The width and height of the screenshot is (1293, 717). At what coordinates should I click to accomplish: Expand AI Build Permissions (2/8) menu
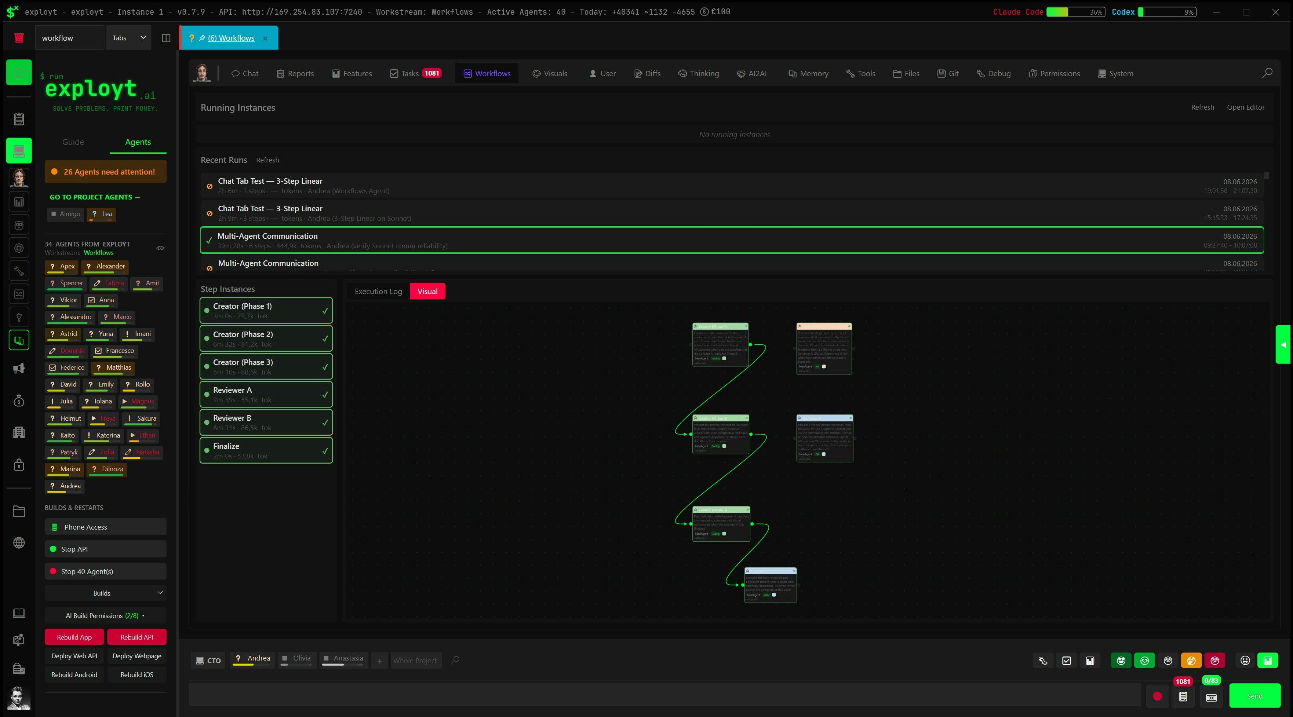(x=105, y=616)
